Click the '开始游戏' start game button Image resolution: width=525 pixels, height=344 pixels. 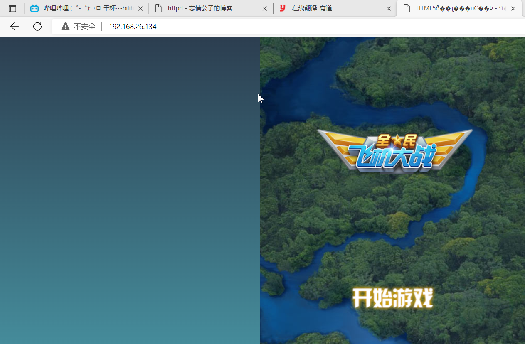[x=393, y=298]
